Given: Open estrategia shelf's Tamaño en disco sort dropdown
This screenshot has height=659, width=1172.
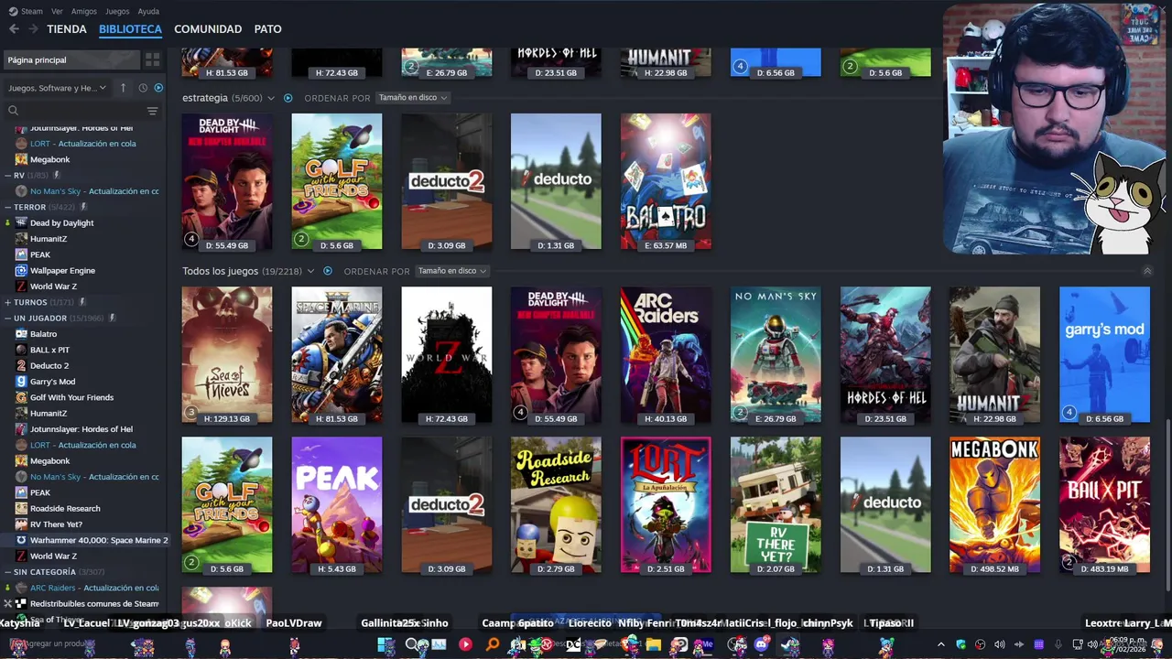Looking at the screenshot, I should coord(412,98).
